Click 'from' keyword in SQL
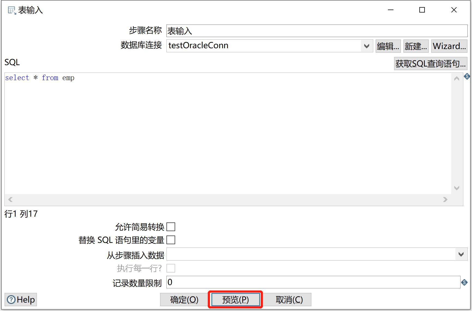The width and height of the screenshot is (472, 311). click(50, 78)
